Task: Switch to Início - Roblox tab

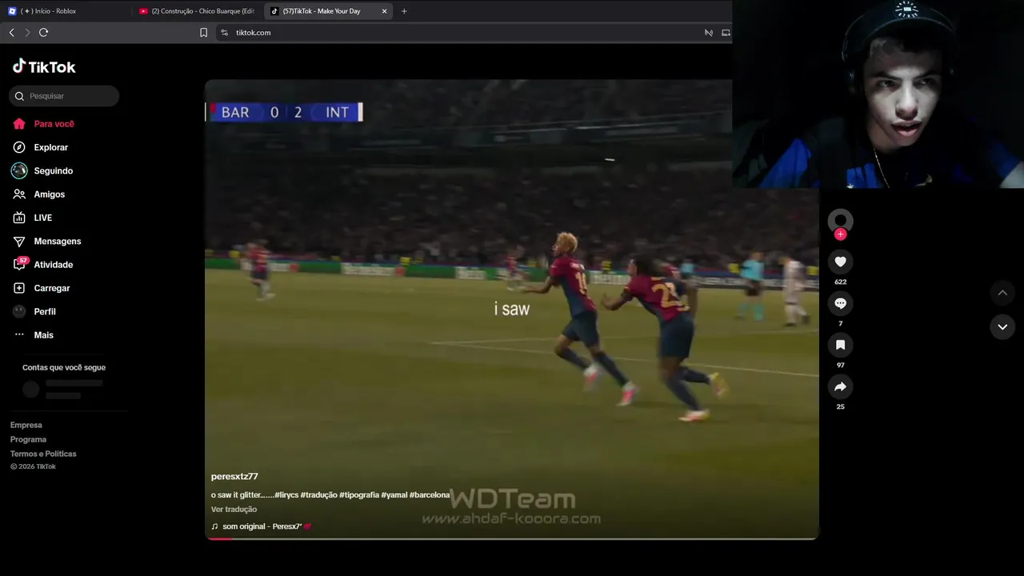Action: [67, 11]
